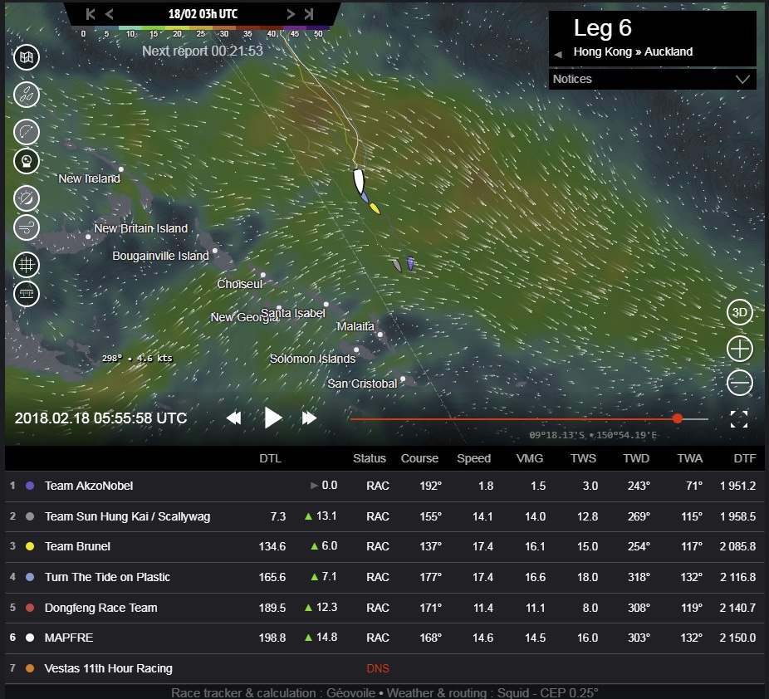Click the DNS status for Vestas

click(378, 668)
